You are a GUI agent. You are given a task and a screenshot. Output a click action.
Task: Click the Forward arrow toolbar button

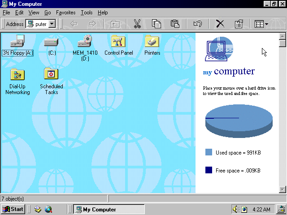(92, 24)
